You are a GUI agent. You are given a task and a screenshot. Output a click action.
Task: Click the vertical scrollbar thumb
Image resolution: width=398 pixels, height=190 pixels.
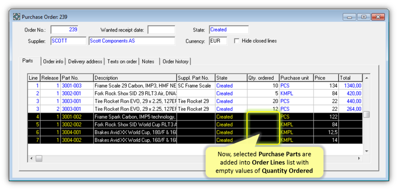[366, 115]
